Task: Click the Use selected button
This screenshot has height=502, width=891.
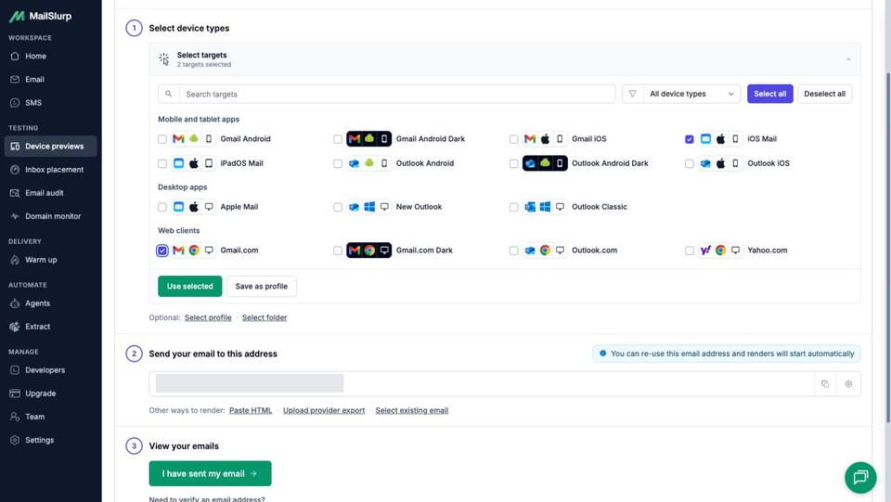Action: (189, 286)
